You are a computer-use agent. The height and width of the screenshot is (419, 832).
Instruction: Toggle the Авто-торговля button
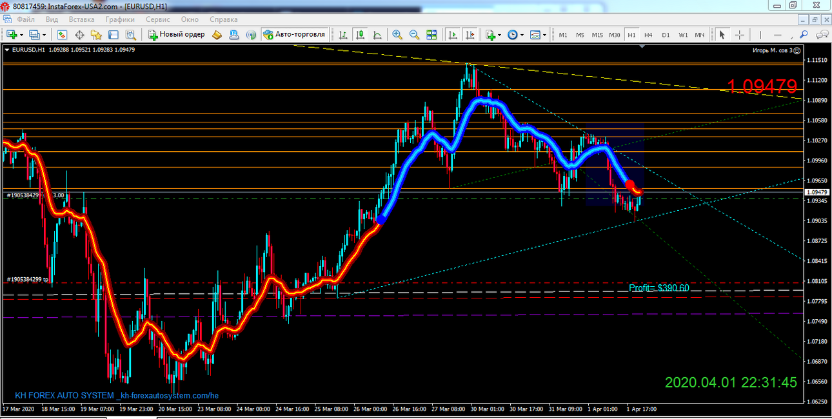tap(295, 34)
